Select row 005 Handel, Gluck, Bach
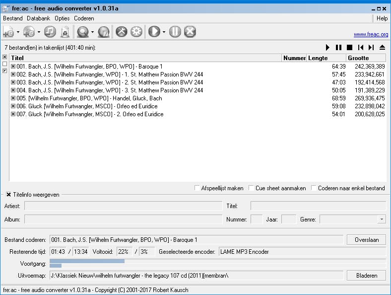This screenshot has width=391, height=295. coord(198,98)
